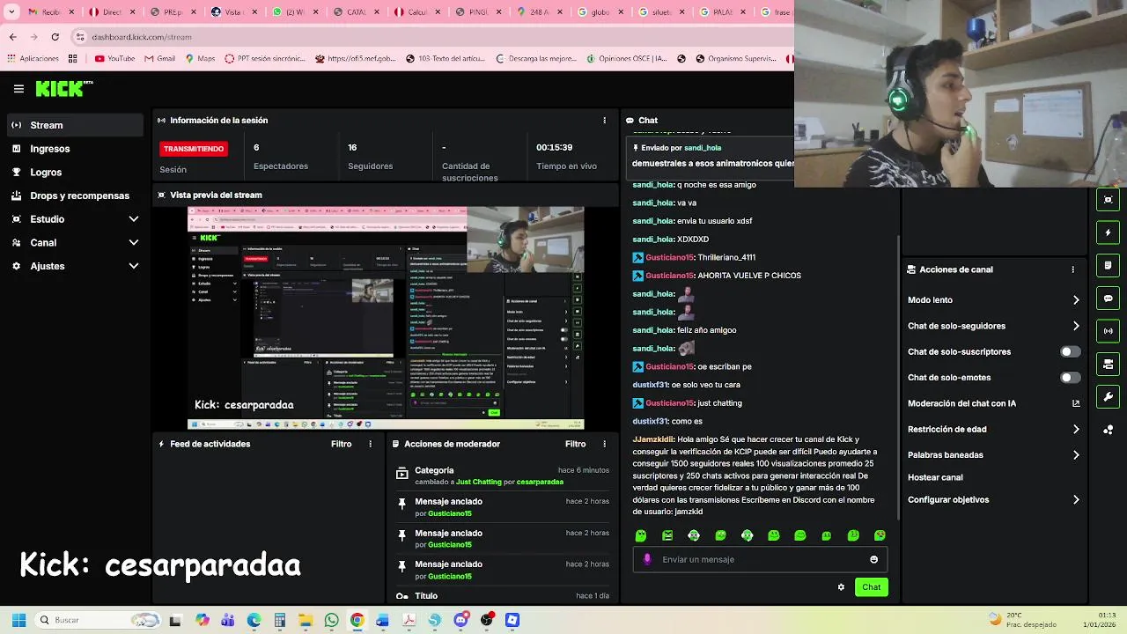Expand Restricción de edad options
The width and height of the screenshot is (1127, 634).
(x=1076, y=429)
